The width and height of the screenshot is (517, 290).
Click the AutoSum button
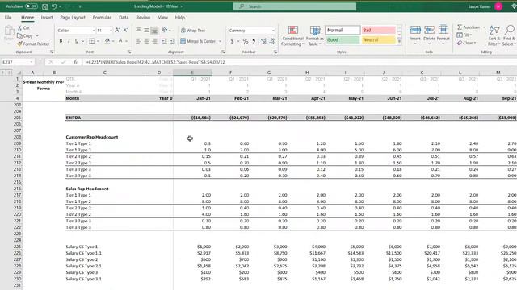click(469, 27)
